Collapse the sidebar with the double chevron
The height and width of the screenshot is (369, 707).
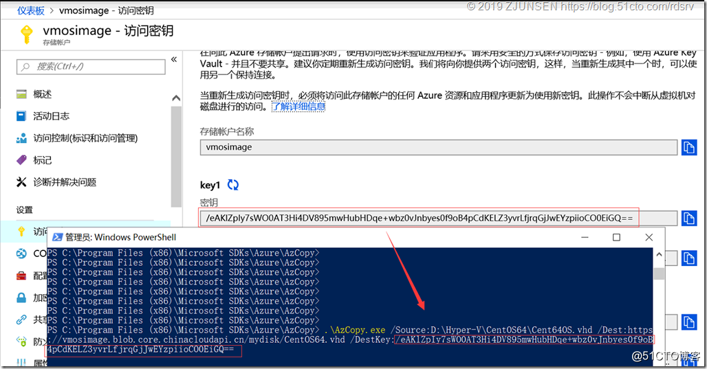click(x=174, y=60)
